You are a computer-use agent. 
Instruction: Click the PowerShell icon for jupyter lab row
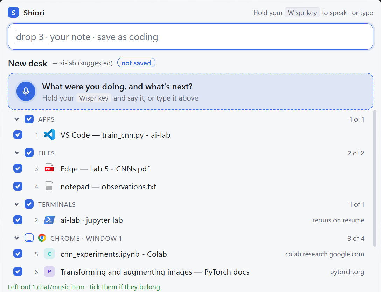(49, 220)
